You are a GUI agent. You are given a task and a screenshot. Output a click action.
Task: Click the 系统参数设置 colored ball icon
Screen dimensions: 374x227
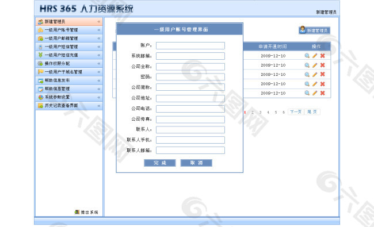click(x=40, y=97)
